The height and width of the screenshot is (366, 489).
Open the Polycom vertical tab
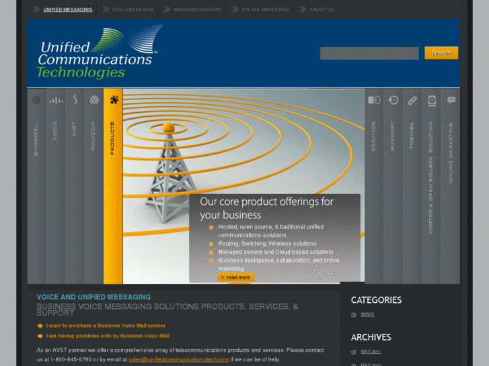coord(94,186)
